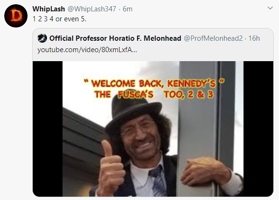Click the right black letterbox bar of the video
The image size is (279, 200).
coord(258,129)
